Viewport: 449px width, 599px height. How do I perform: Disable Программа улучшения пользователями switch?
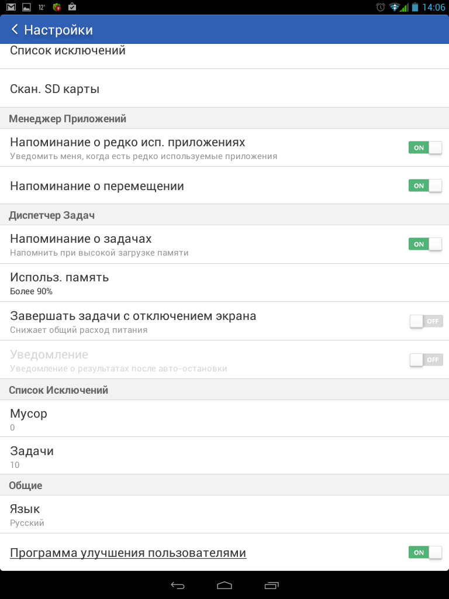[426, 552]
